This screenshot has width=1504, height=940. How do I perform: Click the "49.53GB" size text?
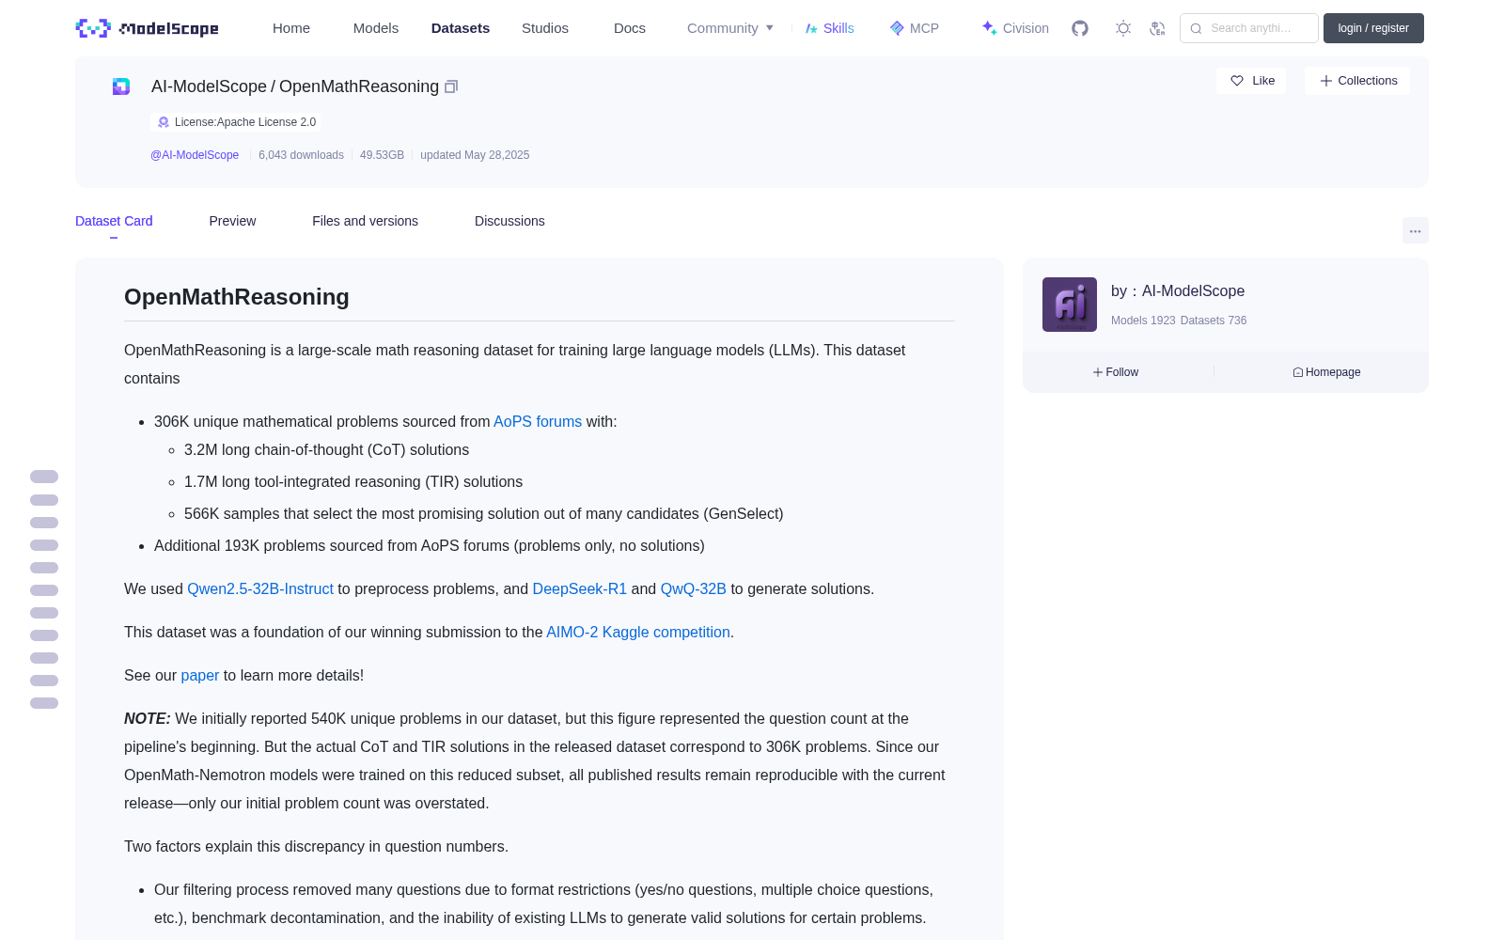(382, 155)
